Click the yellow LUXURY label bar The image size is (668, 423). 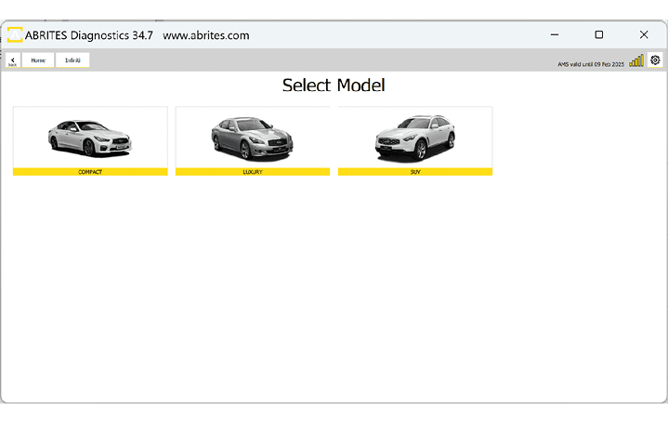[x=253, y=172]
